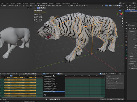The height and width of the screenshot is (102, 137).
Task: Choose Tiger_A_Sit action from list
Action: (x=54, y=90)
